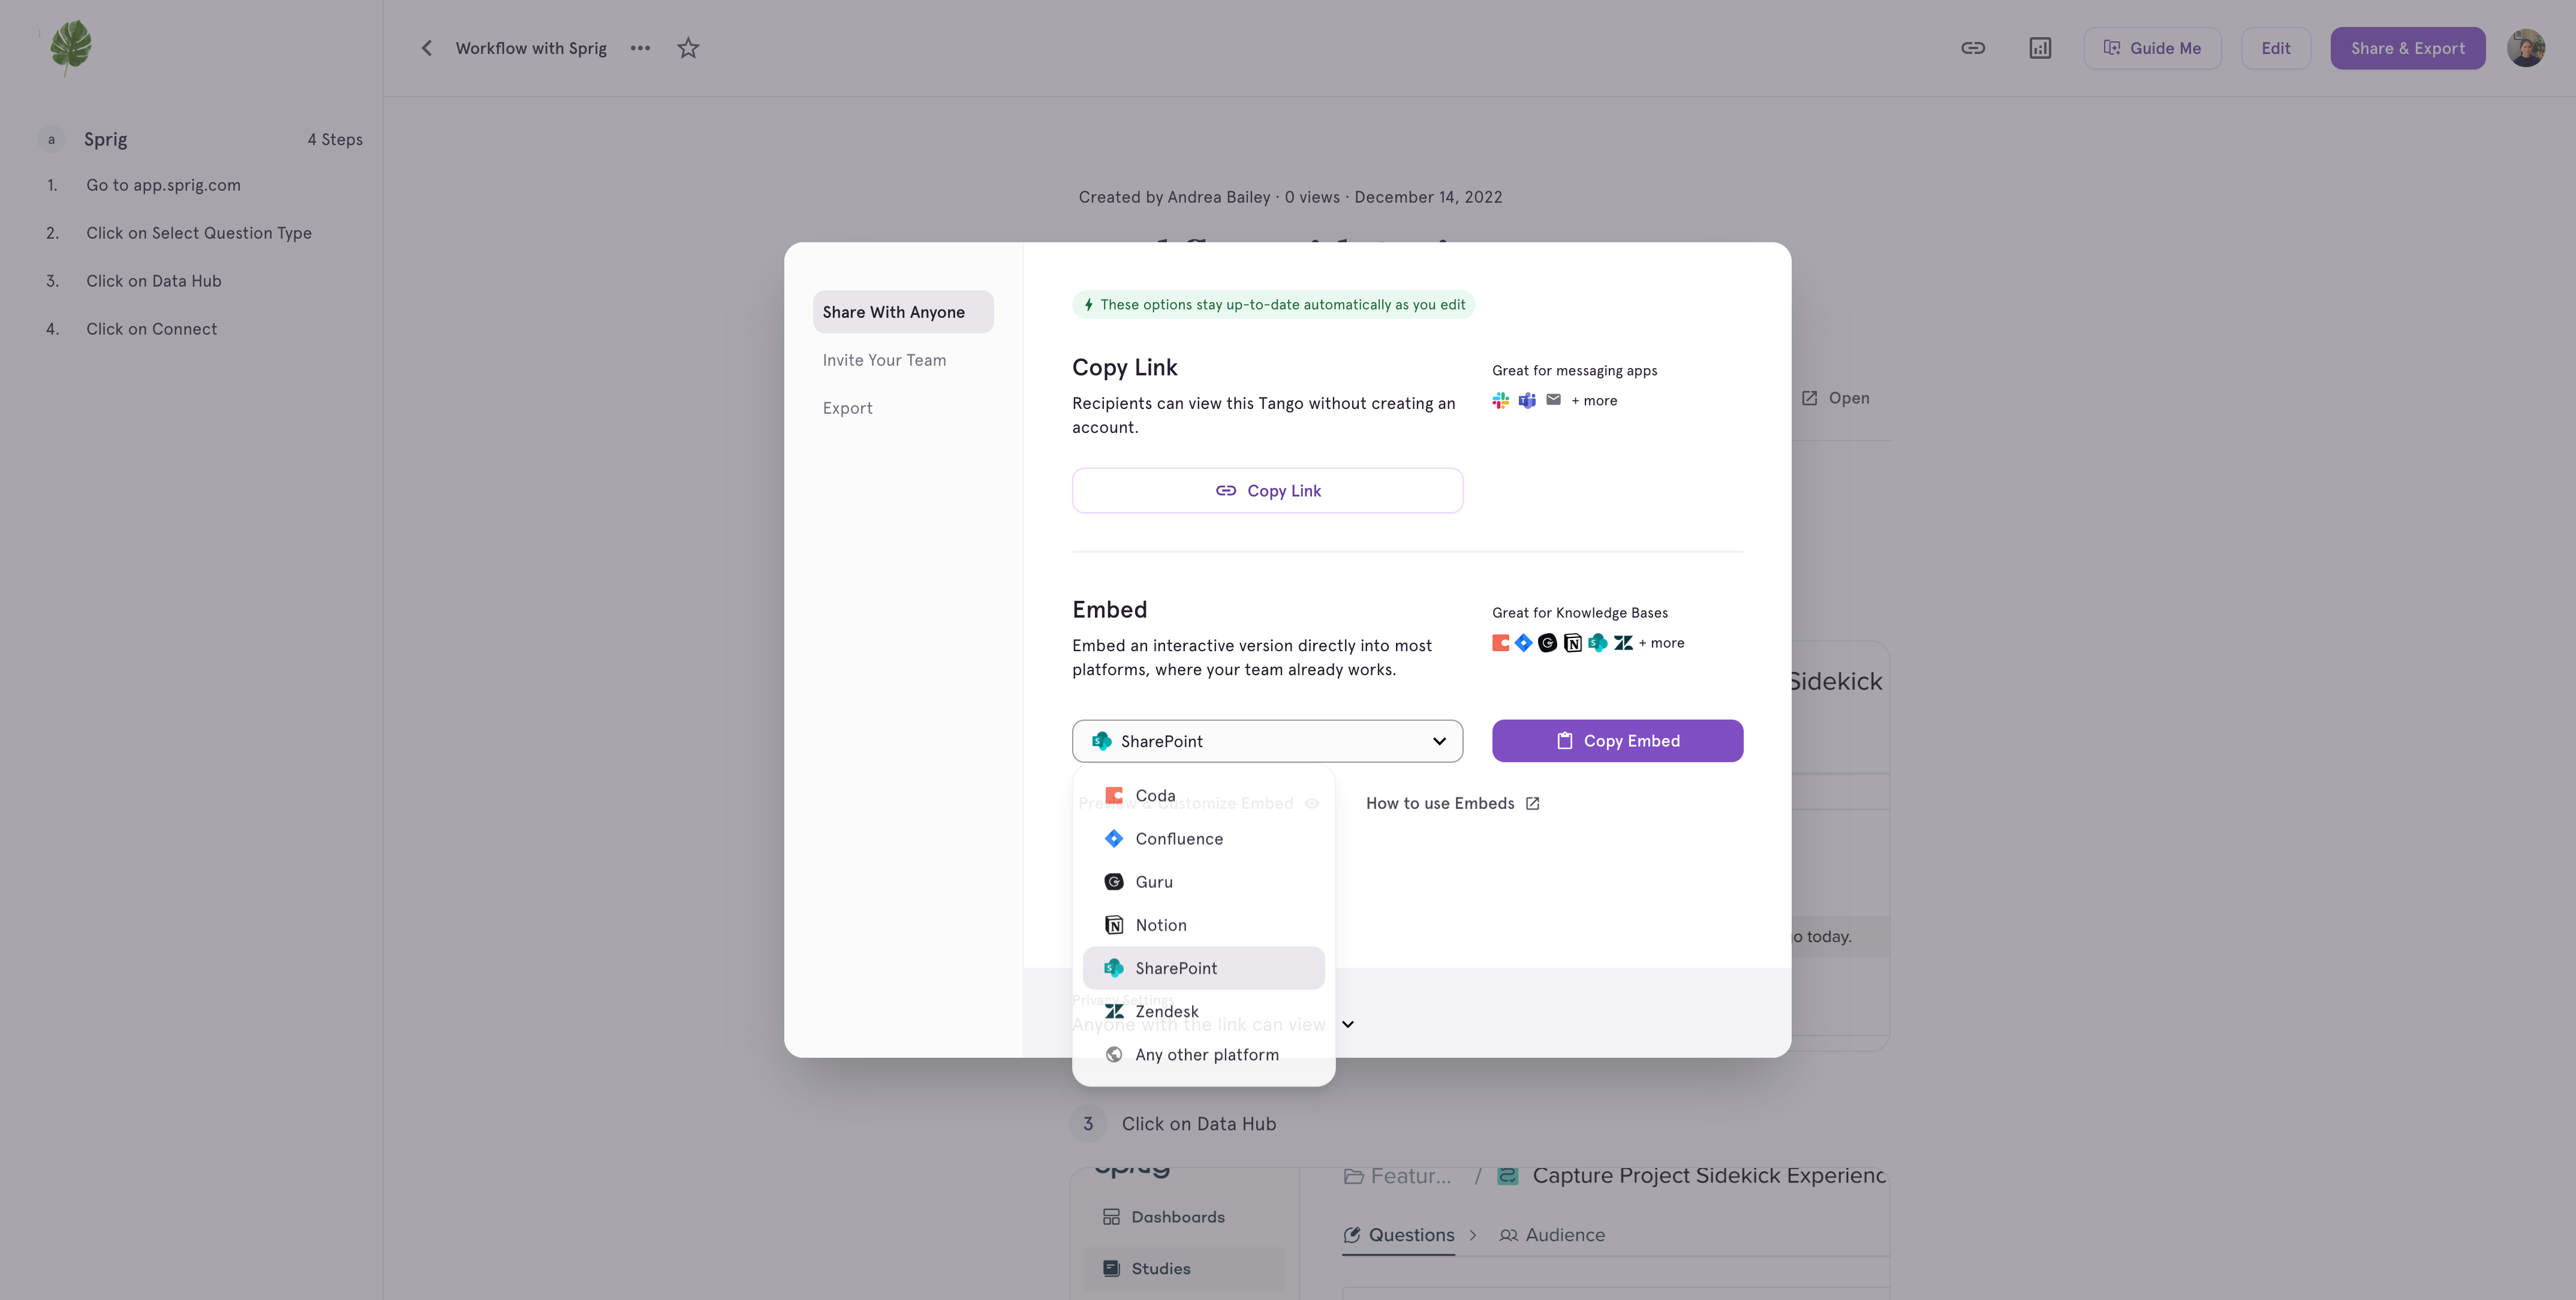Open the three-dot more options menu
This screenshot has width=2576, height=1300.
(640, 48)
